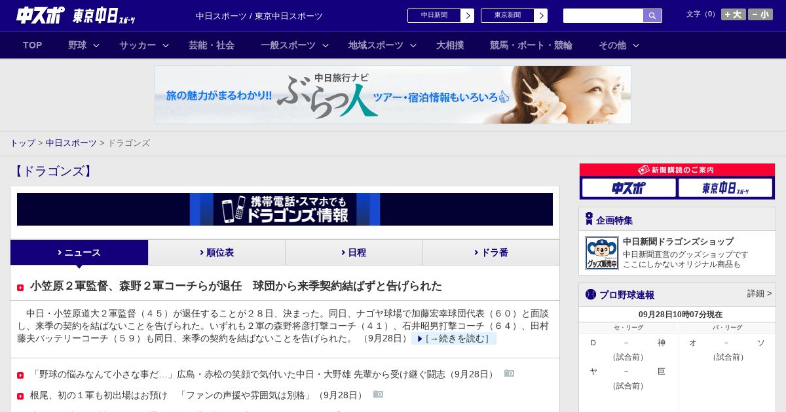
Task: Click the 続きを読む read-more link
Action: [454, 339]
